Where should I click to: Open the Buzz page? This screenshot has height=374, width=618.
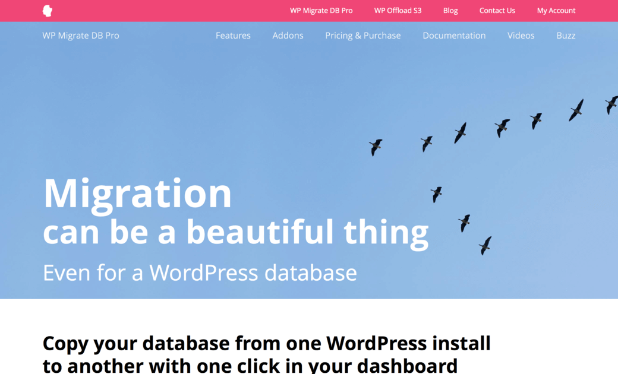566,36
